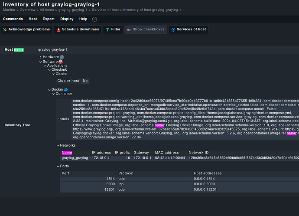Image resolution: width=299 pixels, height=216 pixels.
Task: Collapse the Applications tree node
Action: pyautogui.click(x=45, y=65)
